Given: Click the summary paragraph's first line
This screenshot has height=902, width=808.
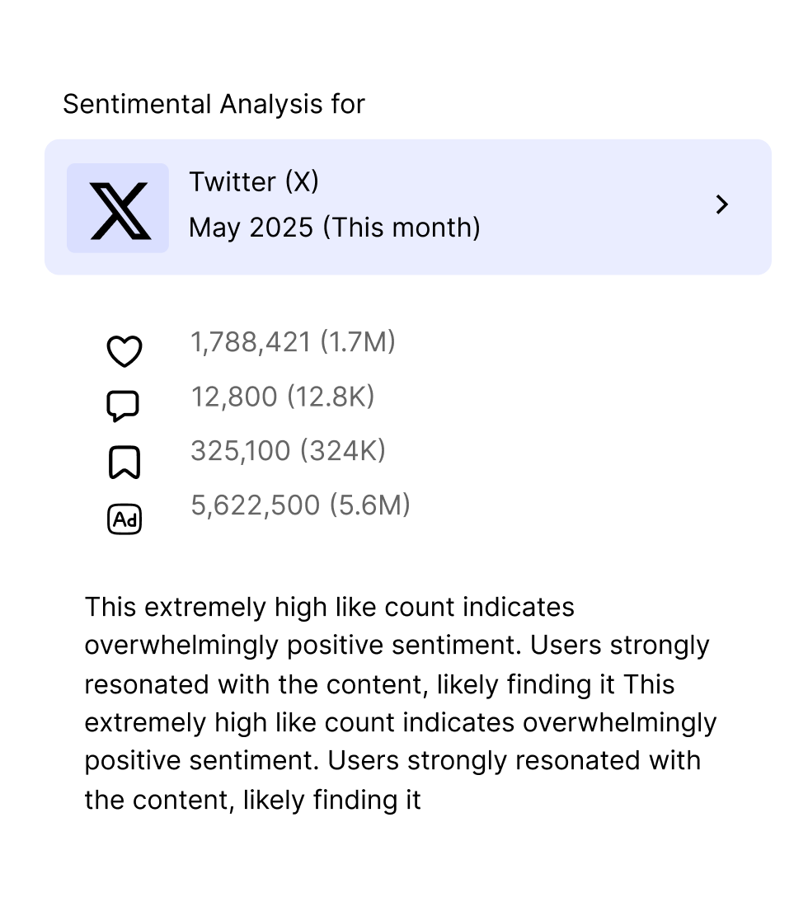Looking at the screenshot, I should [330, 608].
